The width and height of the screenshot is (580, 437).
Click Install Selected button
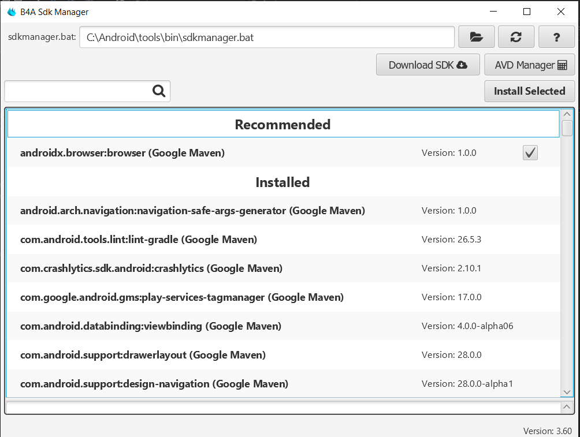[530, 91]
